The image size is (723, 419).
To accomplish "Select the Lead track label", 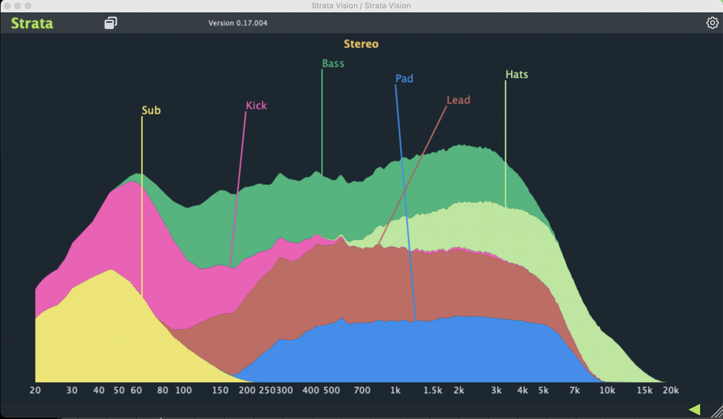I will click(458, 100).
